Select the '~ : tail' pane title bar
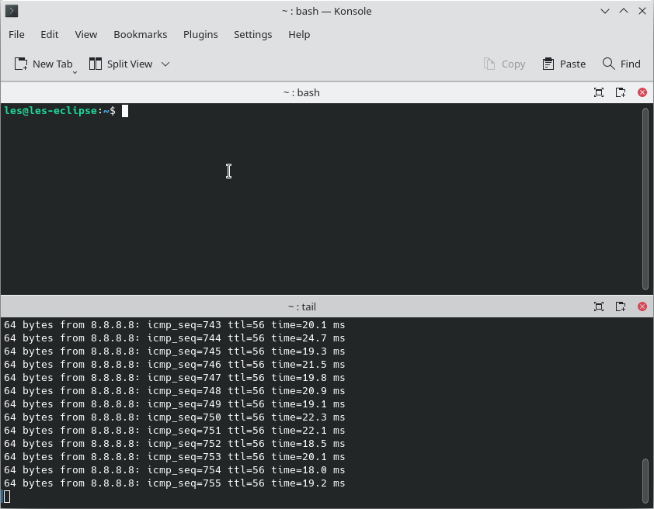The image size is (654, 509). coord(301,306)
